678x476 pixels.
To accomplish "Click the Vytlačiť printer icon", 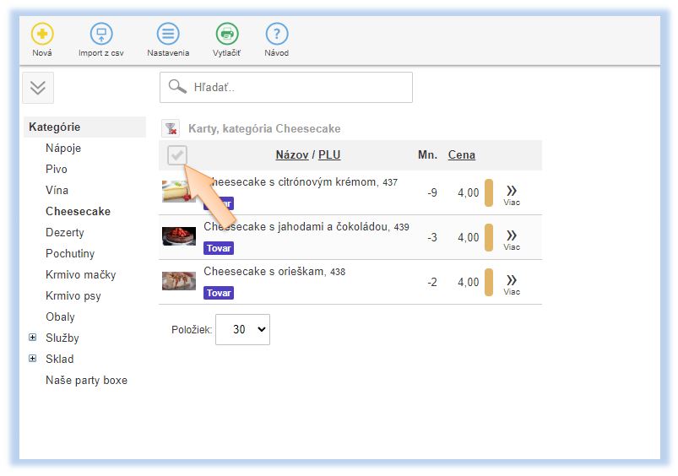I will pos(226,35).
